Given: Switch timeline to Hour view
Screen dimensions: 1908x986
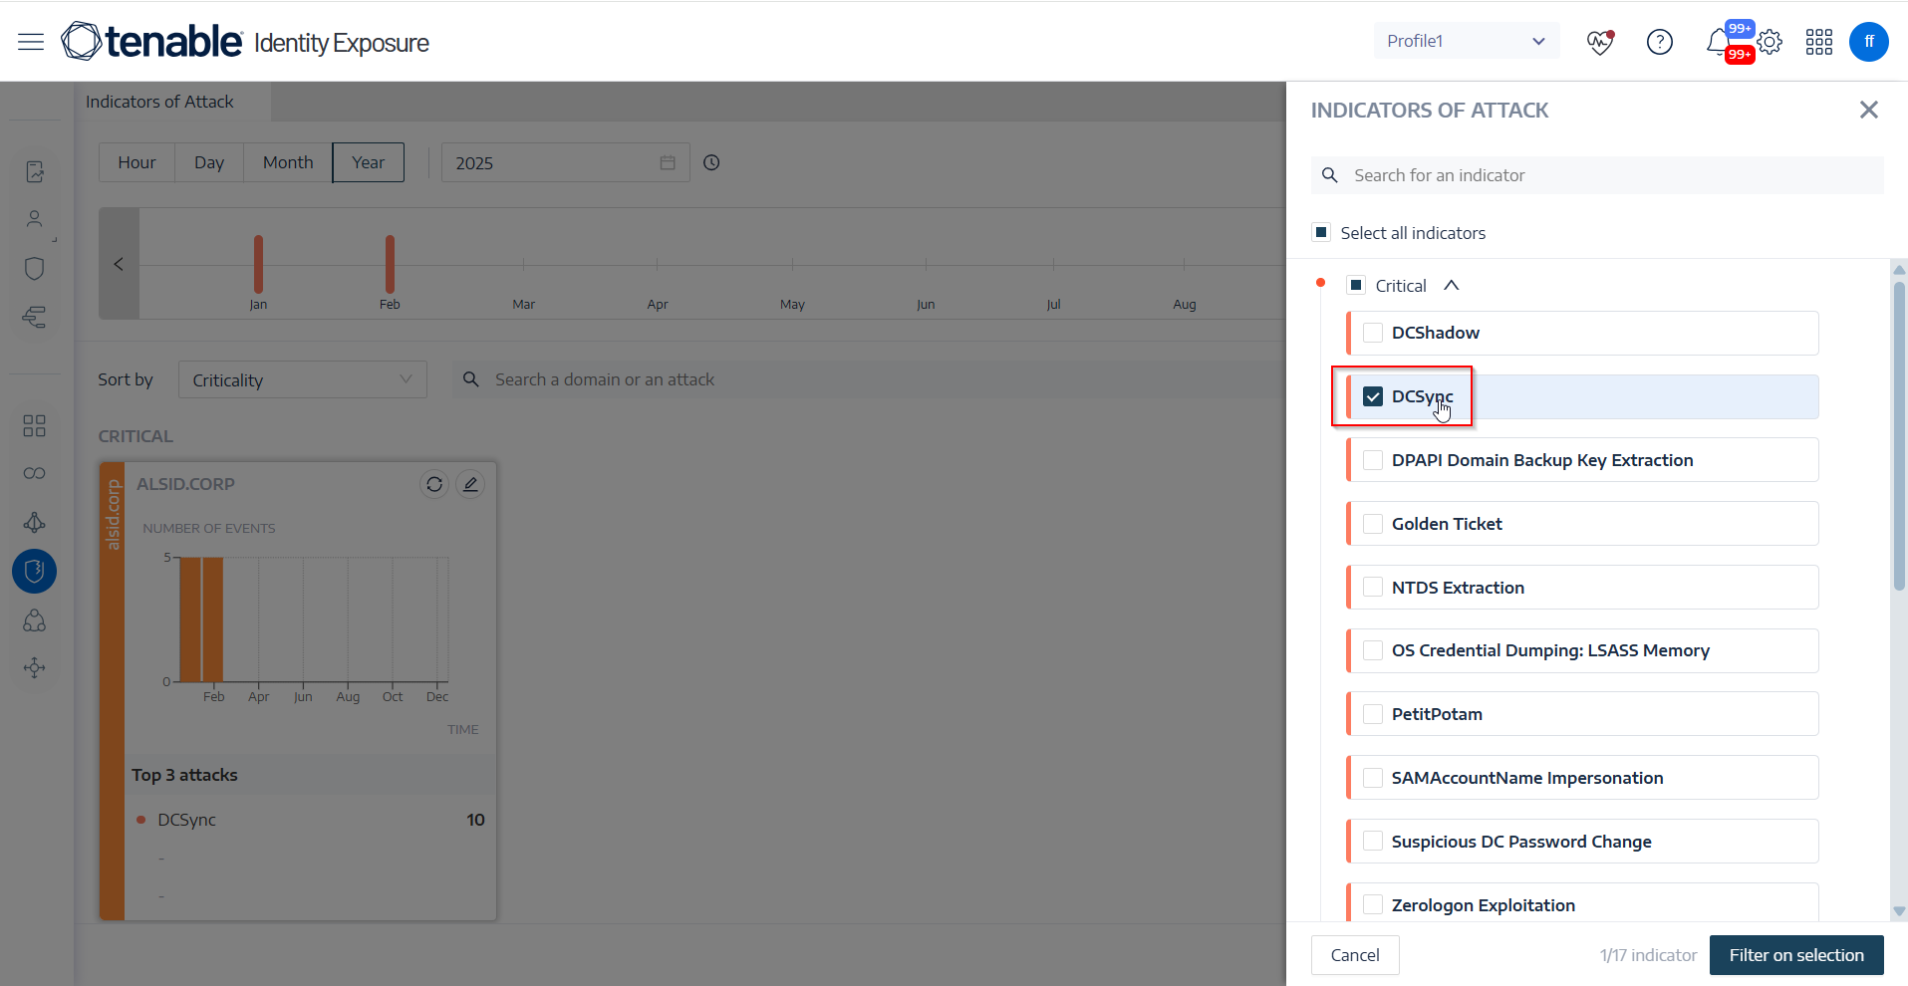Looking at the screenshot, I should (x=136, y=162).
